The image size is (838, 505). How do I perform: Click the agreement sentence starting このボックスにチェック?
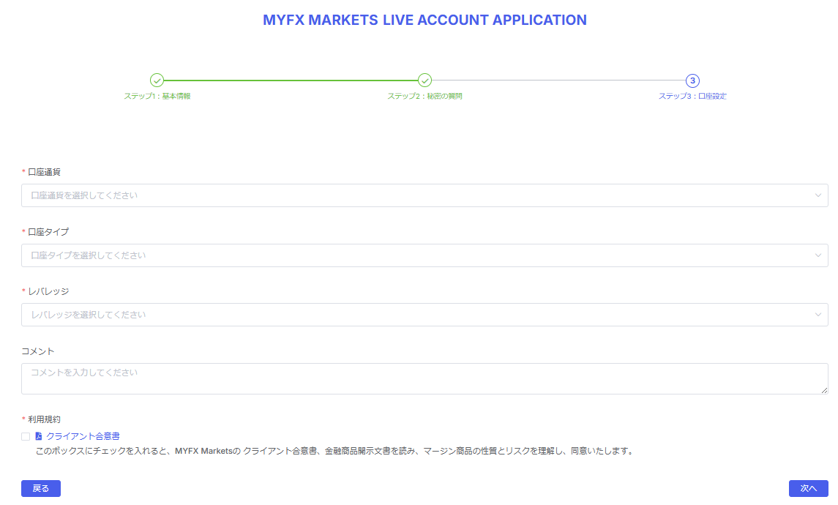[x=336, y=451]
